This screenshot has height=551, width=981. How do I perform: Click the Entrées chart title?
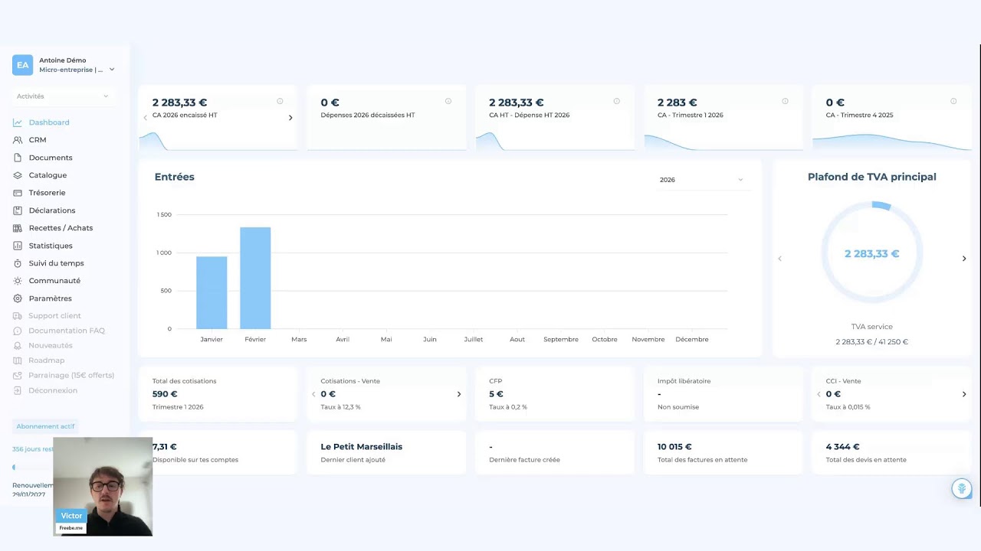pyautogui.click(x=175, y=177)
